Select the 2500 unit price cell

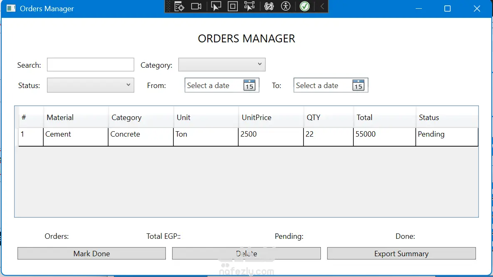point(271,137)
